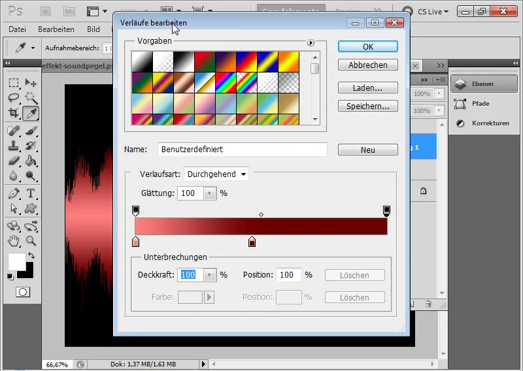Open the Vorgaben flyout menu arrow
The width and height of the screenshot is (523, 371).
pyautogui.click(x=311, y=42)
